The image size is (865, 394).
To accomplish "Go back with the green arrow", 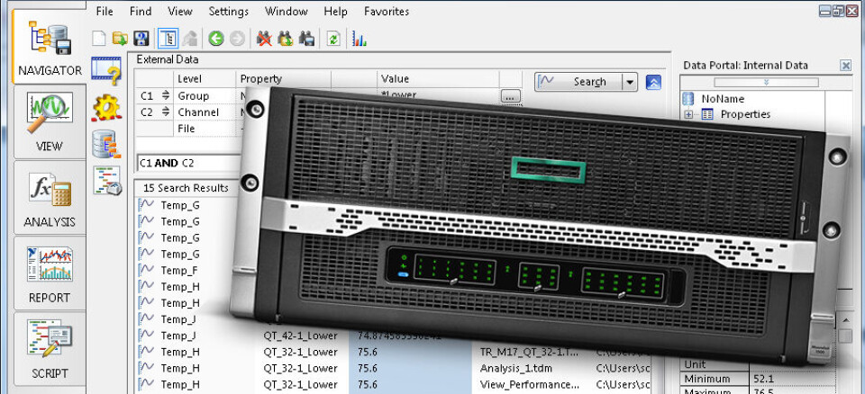I will [216, 39].
